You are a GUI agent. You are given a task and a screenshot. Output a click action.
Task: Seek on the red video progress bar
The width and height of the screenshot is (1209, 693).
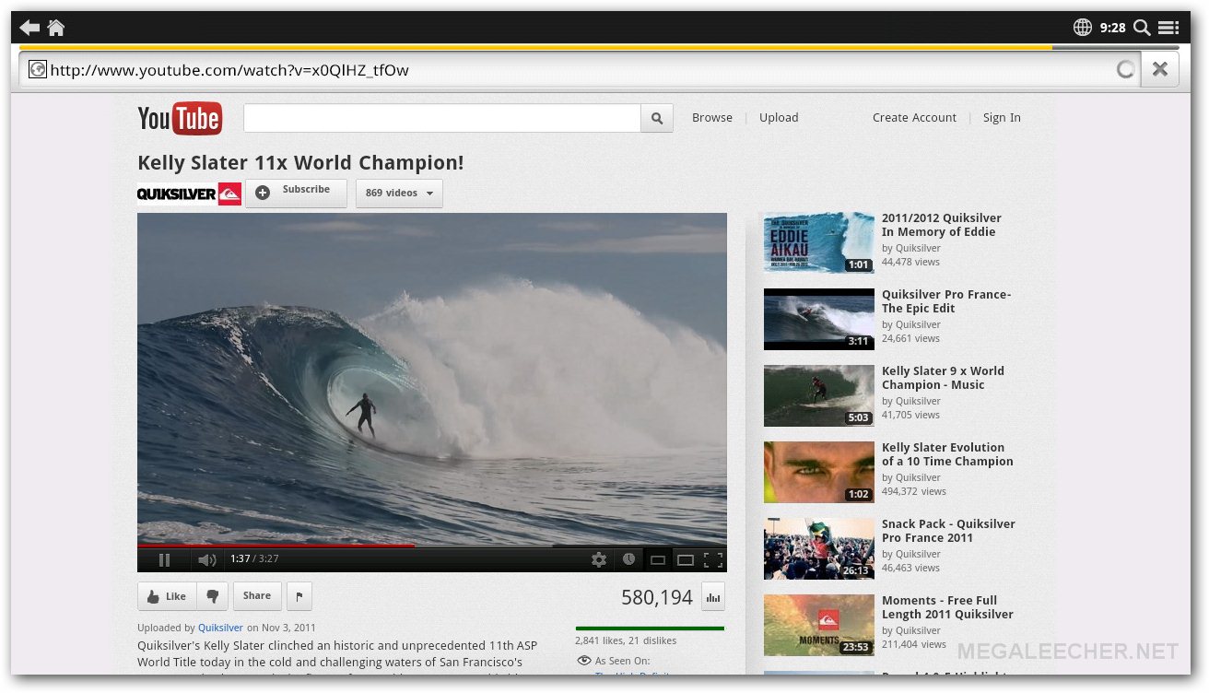[x=276, y=546]
